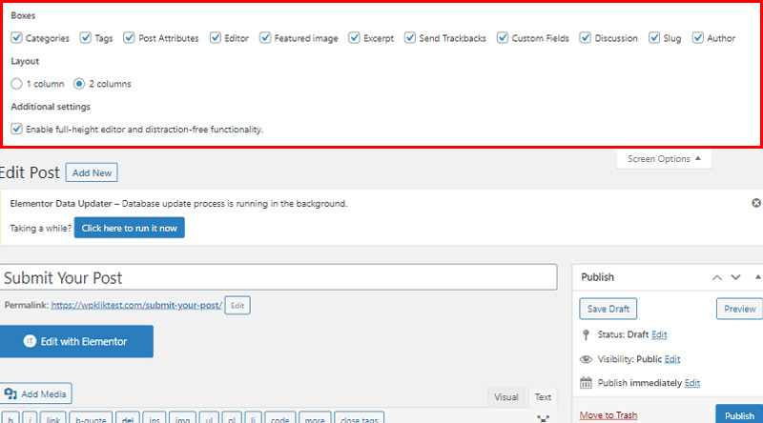Toggle the Custom Fields checkbox
Image resolution: width=763 pixels, height=423 pixels.
(x=503, y=38)
